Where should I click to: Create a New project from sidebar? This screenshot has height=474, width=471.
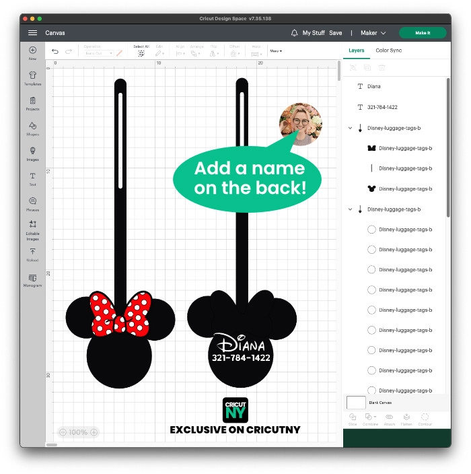[x=32, y=53]
